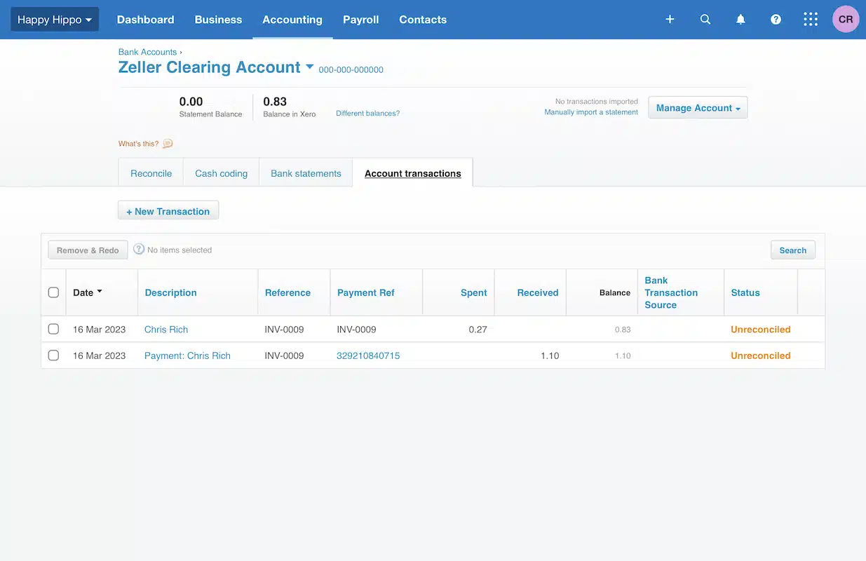Screen dimensions: 866x561
Task: Click the Different balances? link
Action: click(x=368, y=113)
